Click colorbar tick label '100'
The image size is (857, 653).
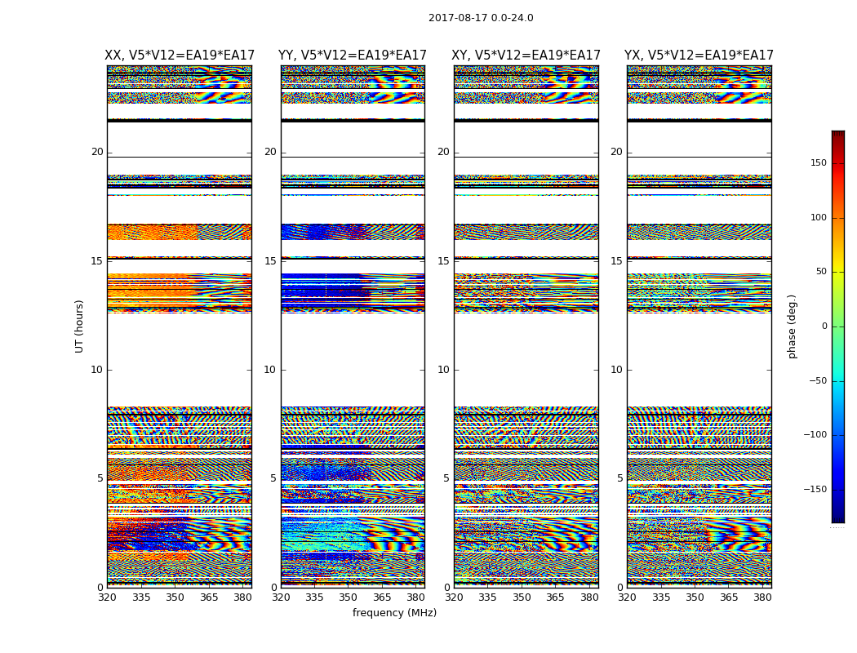click(819, 217)
